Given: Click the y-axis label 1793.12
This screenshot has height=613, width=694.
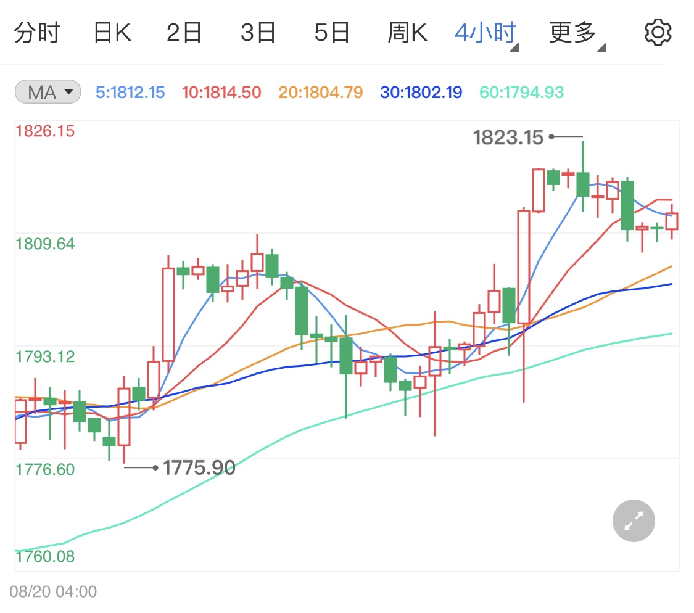Looking at the screenshot, I should [45, 356].
